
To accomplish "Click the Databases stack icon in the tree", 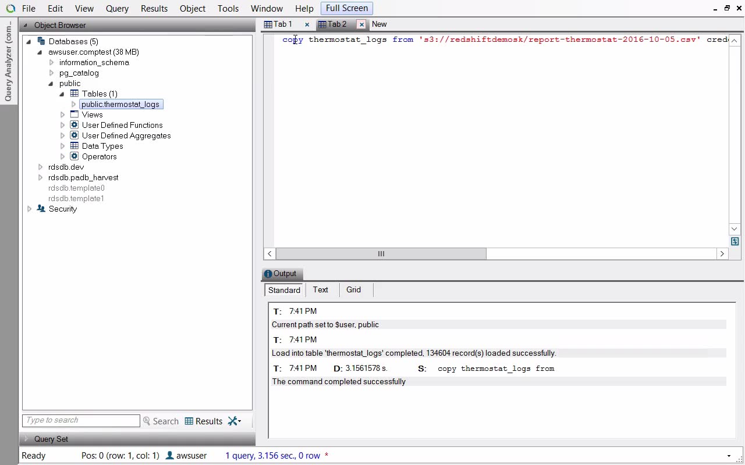I will click(41, 41).
